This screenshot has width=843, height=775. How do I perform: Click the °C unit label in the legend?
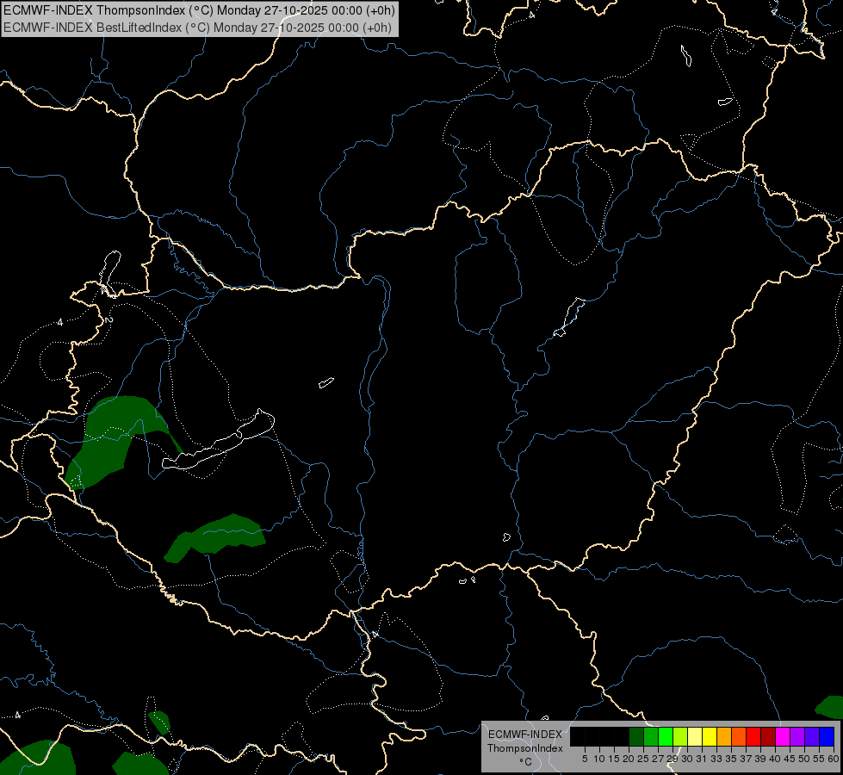tap(526, 762)
